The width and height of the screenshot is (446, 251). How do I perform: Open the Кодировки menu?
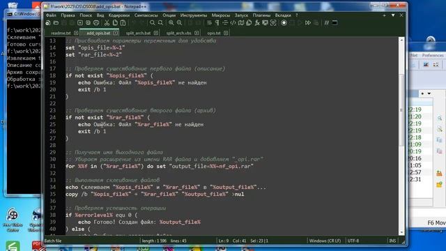119,15
